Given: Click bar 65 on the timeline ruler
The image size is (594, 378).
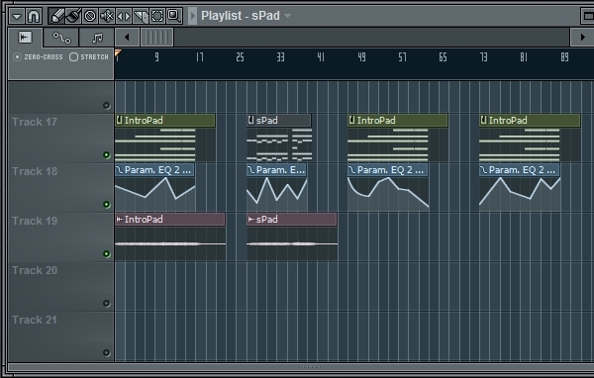Looking at the screenshot, I should coord(443,57).
